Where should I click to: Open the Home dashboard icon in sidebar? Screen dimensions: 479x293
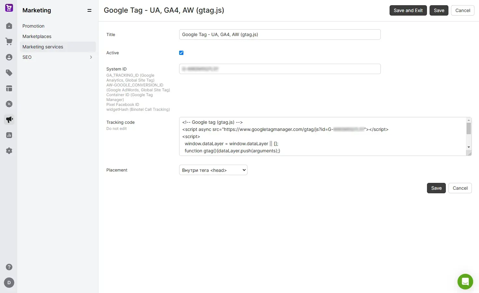[9, 26]
